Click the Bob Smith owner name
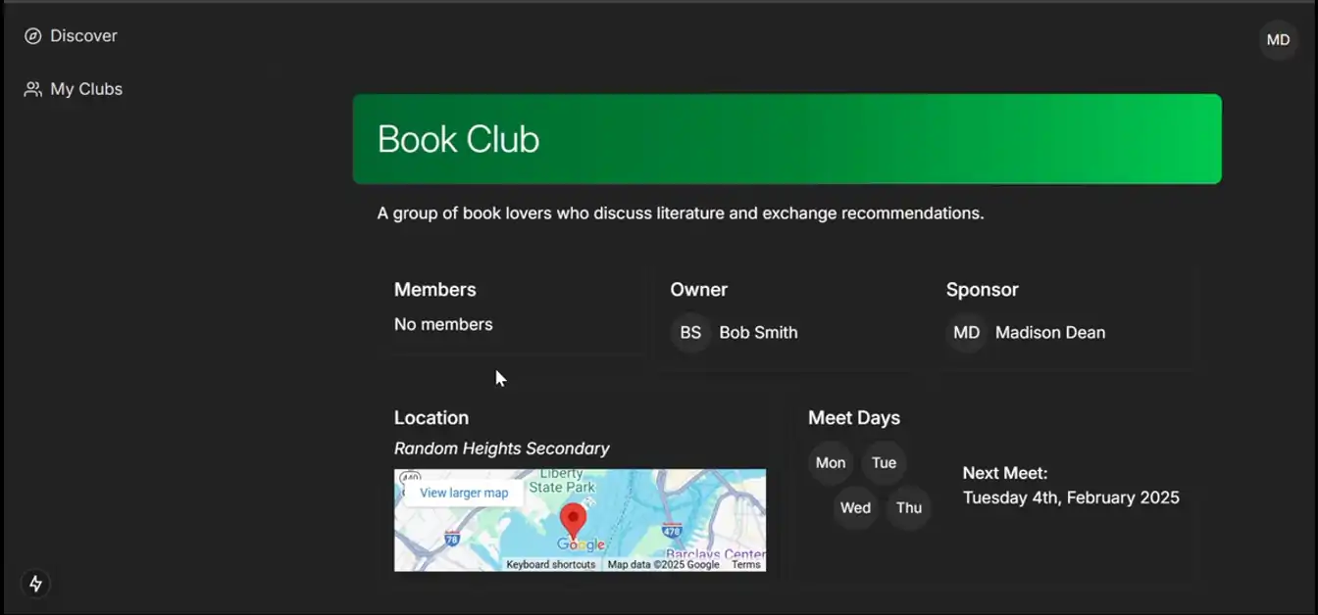This screenshot has width=1318, height=615. (758, 332)
